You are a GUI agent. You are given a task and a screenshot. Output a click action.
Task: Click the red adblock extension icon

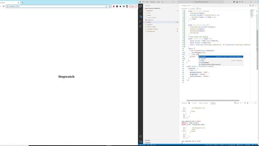pos(114,6)
